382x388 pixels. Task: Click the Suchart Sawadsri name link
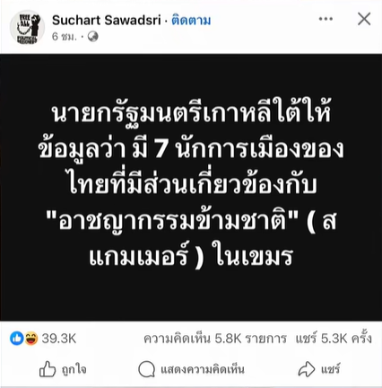(x=107, y=21)
